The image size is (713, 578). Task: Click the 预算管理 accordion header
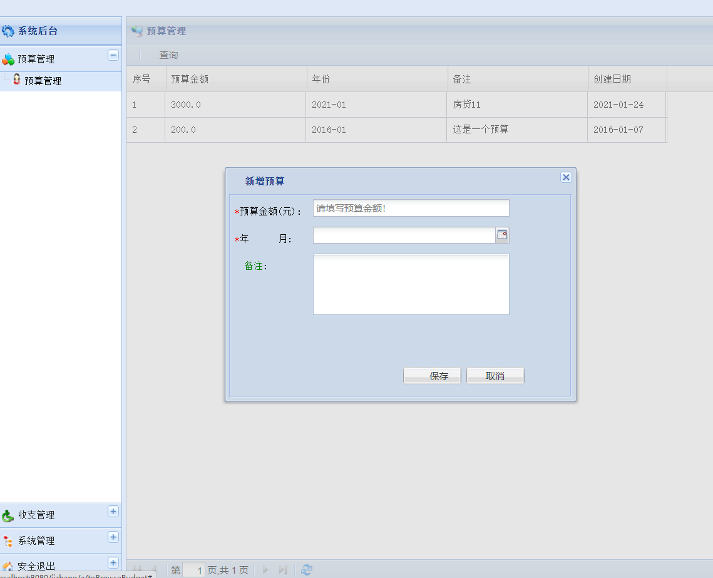(x=60, y=59)
